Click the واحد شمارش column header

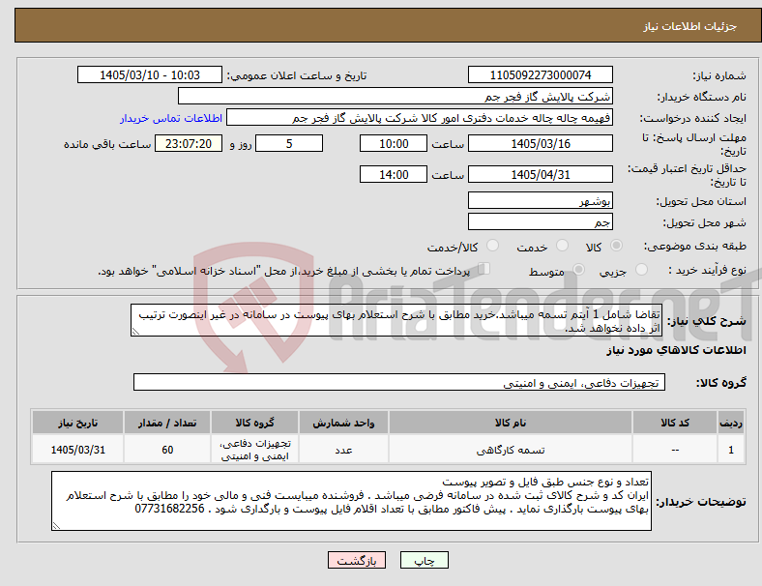click(343, 423)
